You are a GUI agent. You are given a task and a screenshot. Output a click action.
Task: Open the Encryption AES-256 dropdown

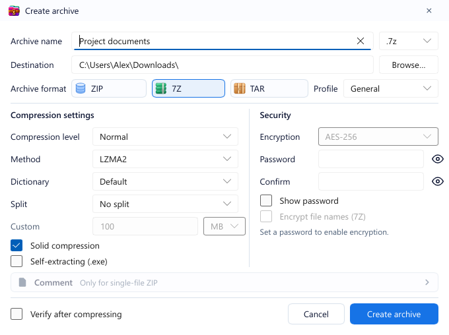point(378,137)
